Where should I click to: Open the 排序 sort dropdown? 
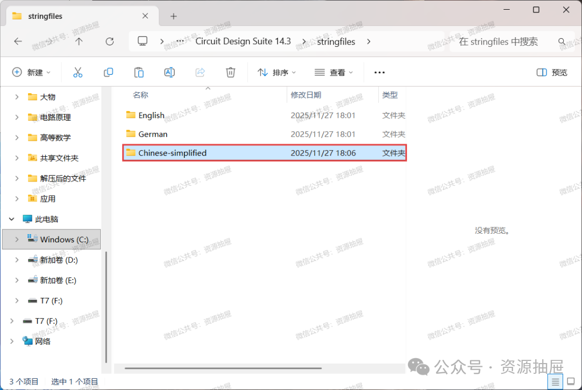coord(276,72)
